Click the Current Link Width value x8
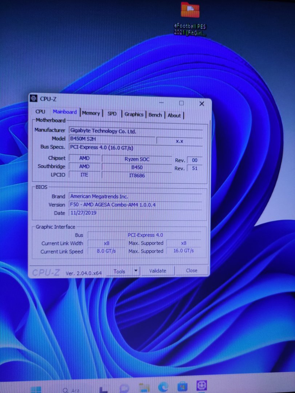Viewport: 295px width, 393px height. click(x=107, y=243)
